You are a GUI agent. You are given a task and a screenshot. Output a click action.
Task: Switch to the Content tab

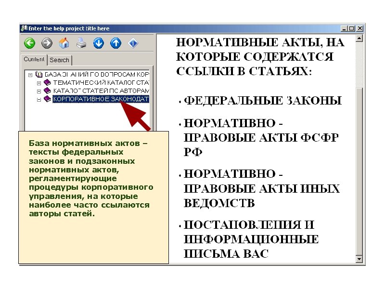click(34, 59)
